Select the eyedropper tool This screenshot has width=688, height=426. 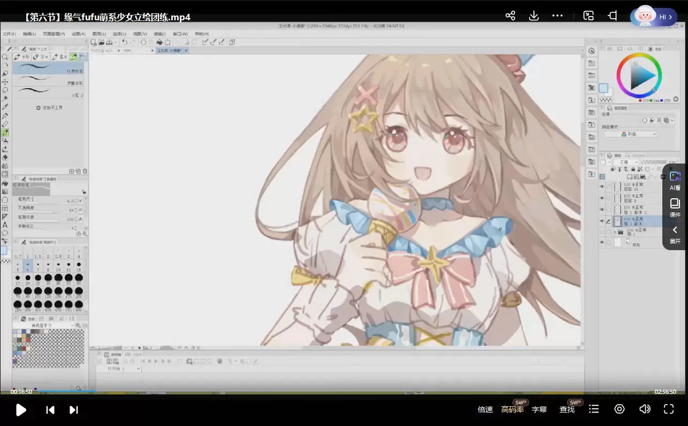point(5,107)
